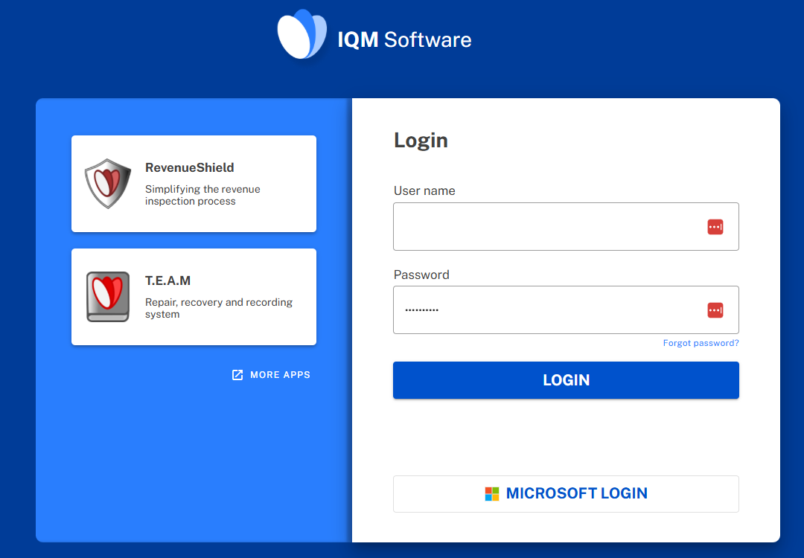804x558 pixels.
Task: Focus the Password input field
Action: pos(547,310)
